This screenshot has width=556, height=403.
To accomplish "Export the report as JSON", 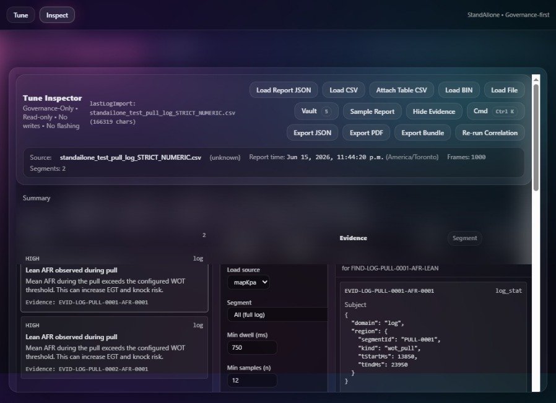I will pos(313,132).
